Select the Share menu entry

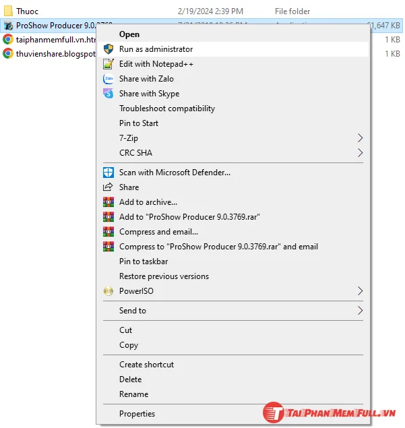pyautogui.click(x=232, y=187)
